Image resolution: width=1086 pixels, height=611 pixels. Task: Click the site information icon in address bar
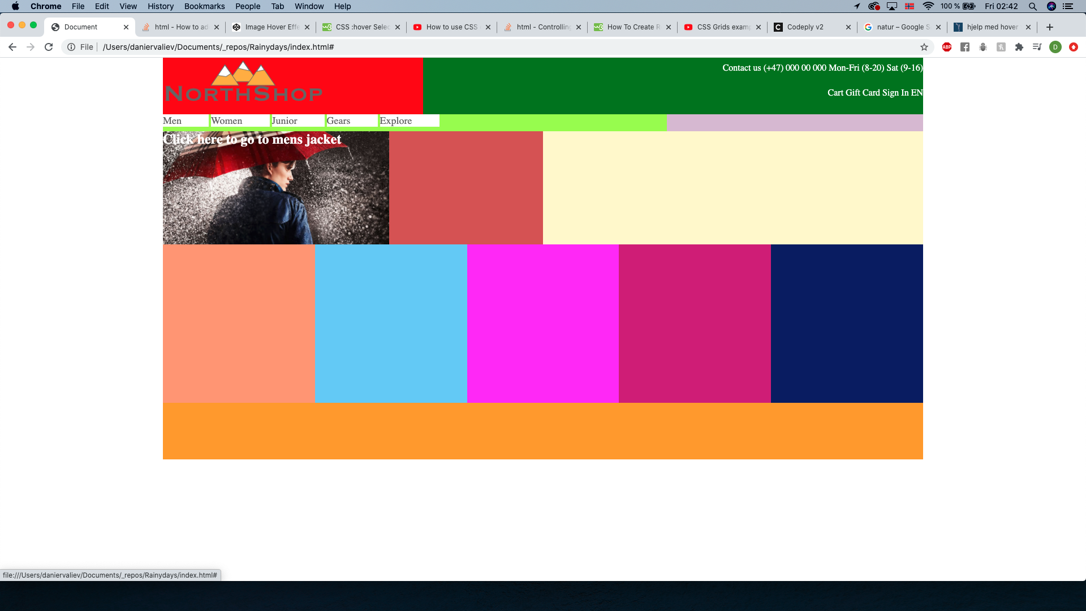(71, 47)
